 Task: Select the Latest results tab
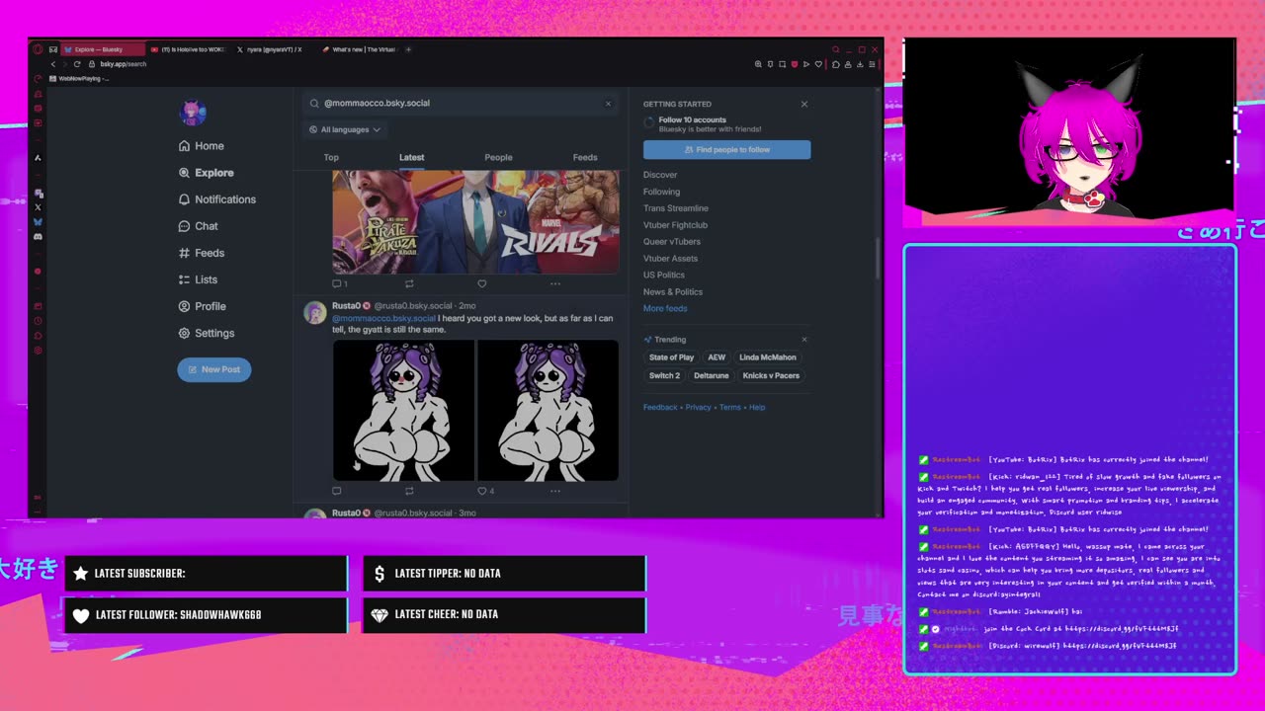coord(411,157)
